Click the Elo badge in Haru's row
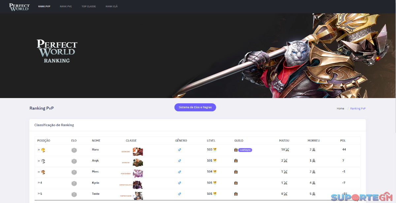The width and height of the screenshot is (396, 203). point(74,150)
